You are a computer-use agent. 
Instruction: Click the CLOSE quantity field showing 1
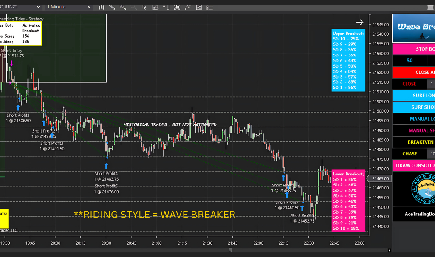[431, 84]
